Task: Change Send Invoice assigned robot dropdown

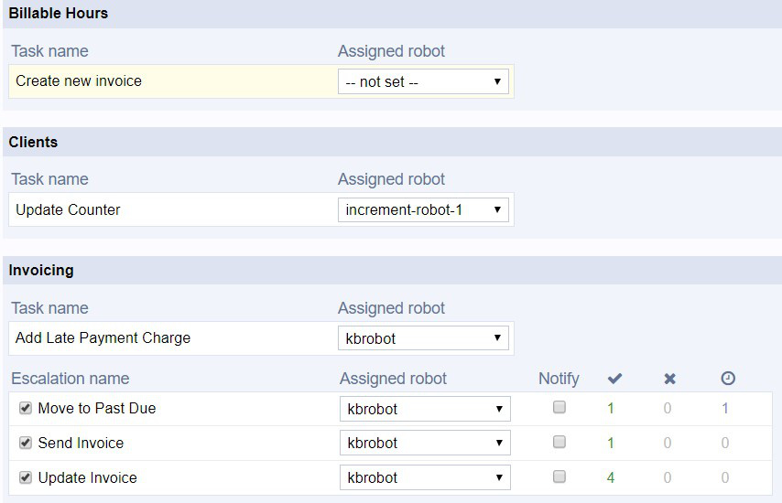Action: tap(425, 443)
